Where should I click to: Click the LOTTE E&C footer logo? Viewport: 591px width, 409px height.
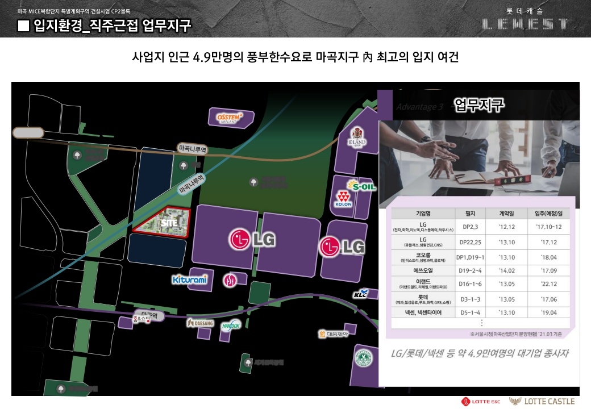[x=481, y=402]
